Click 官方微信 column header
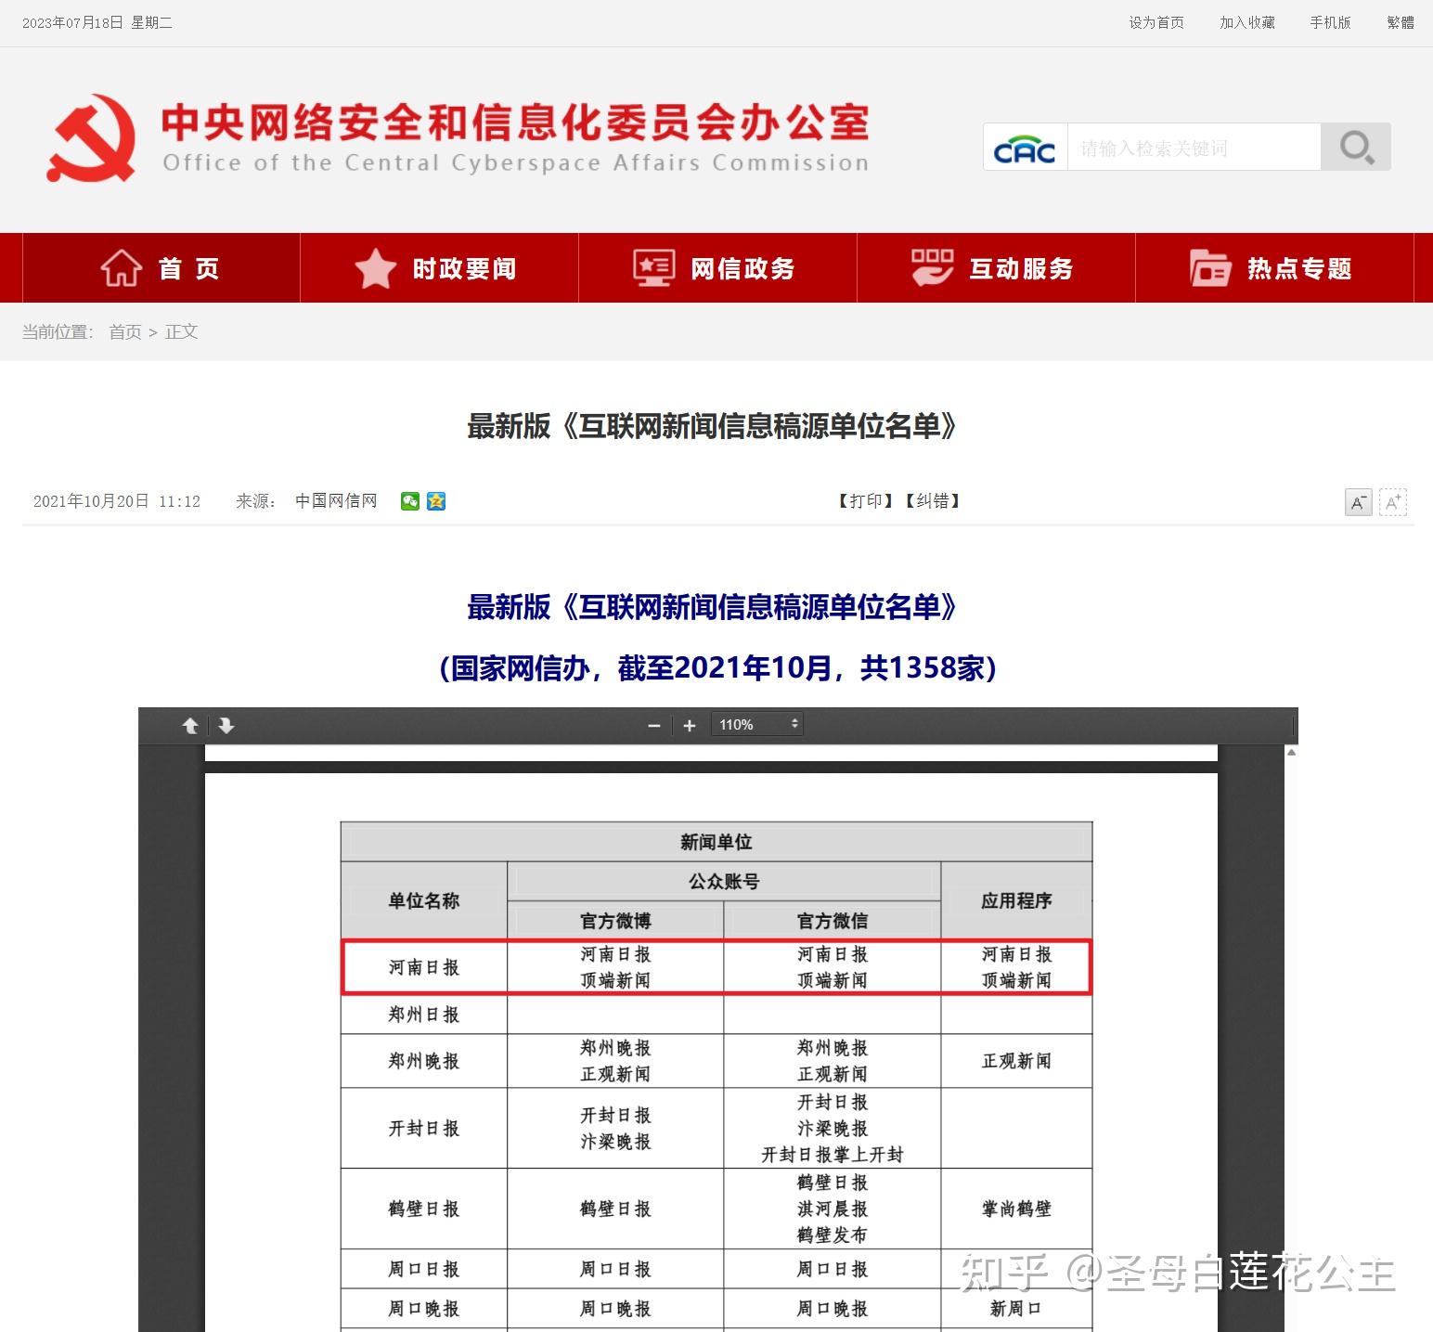The width and height of the screenshot is (1433, 1332). pyautogui.click(x=833, y=921)
